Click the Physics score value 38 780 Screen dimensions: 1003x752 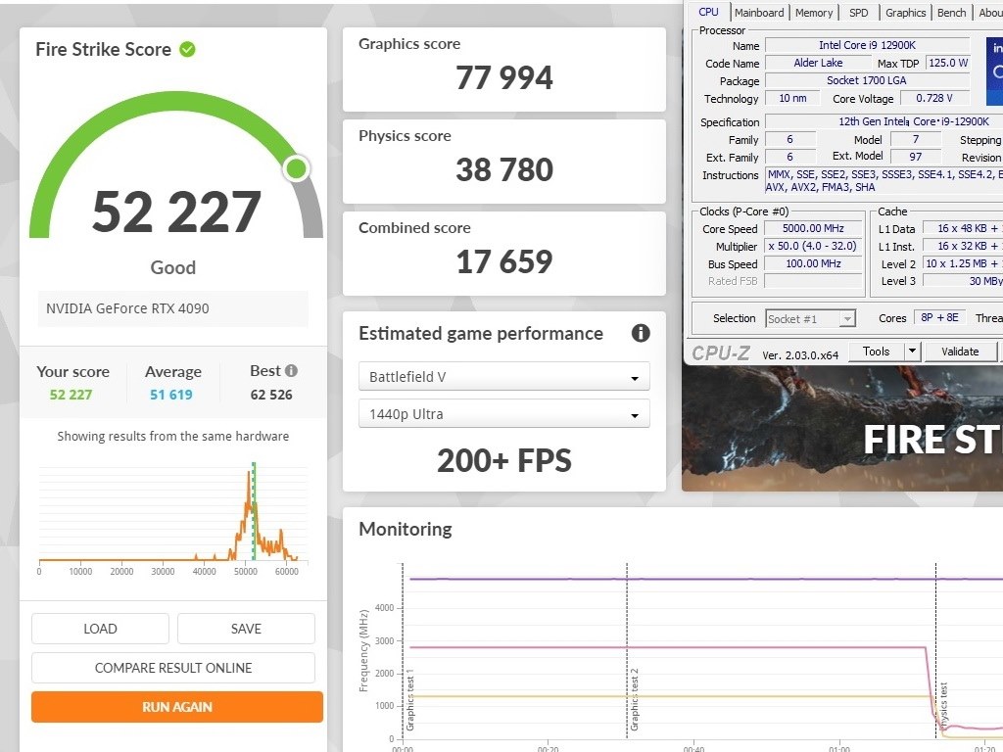[504, 169]
